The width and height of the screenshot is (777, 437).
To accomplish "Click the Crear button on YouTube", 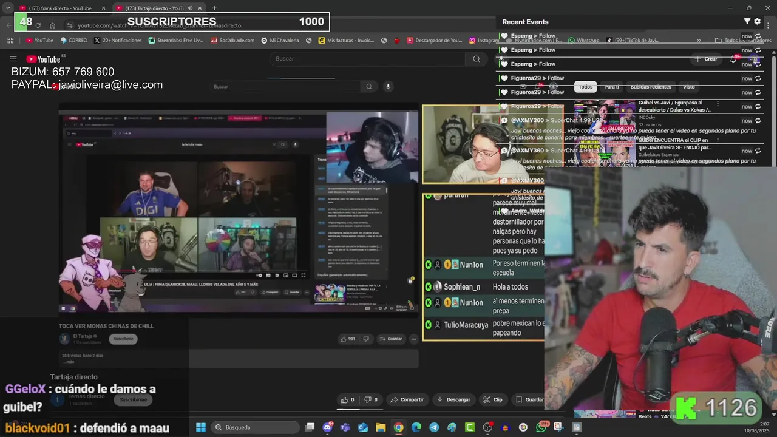I will coord(706,59).
